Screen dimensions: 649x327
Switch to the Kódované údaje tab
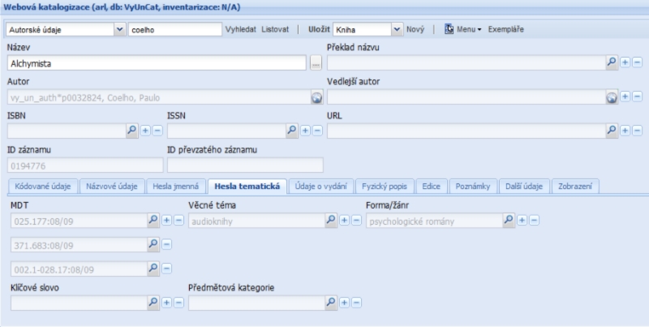pyautogui.click(x=43, y=186)
